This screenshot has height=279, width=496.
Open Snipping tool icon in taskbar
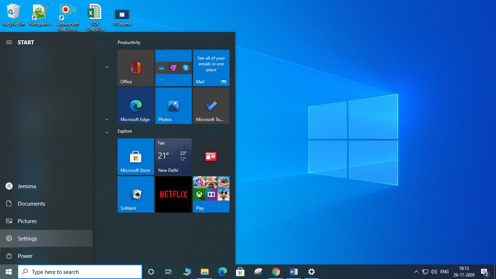(x=258, y=272)
